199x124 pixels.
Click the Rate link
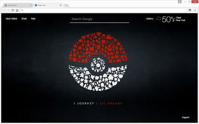coord(33,19)
